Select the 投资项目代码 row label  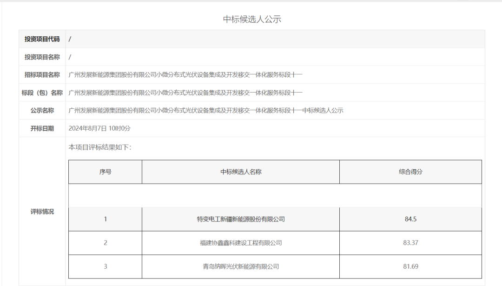42,39
